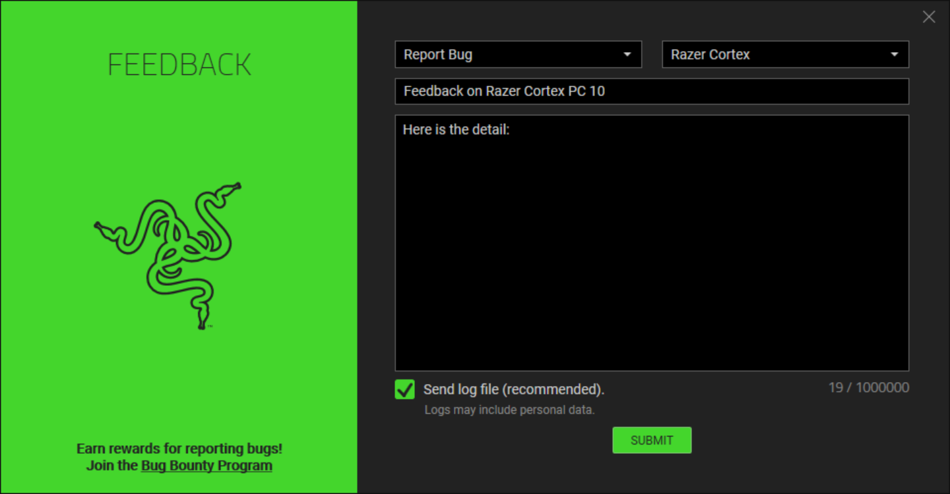
Task: Close the Feedback window with the X icon
Action: click(x=929, y=17)
